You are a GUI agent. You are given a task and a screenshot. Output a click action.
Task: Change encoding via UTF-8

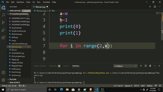[x=137, y=86]
